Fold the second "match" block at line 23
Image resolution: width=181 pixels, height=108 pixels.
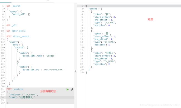click(x=5, y=67)
